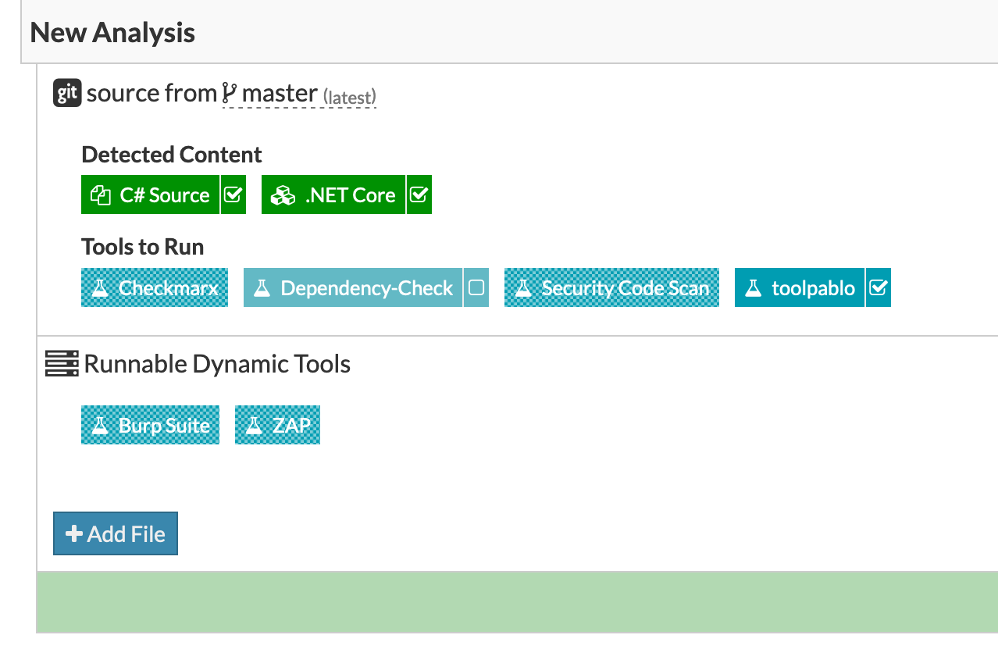This screenshot has width=998, height=667.
Task: Select the Security Code Scan tool
Action: [611, 287]
